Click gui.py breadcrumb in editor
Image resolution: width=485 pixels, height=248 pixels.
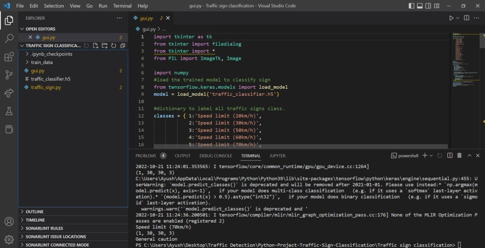click(149, 29)
